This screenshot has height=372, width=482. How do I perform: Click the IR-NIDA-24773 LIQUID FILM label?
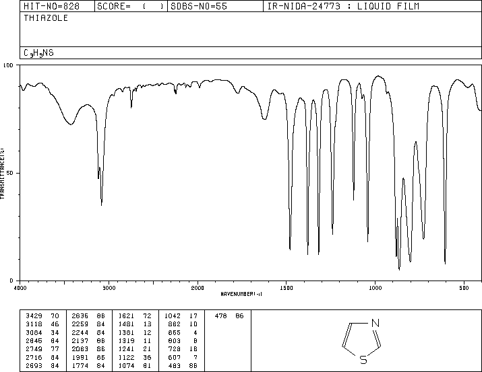(x=343, y=7)
